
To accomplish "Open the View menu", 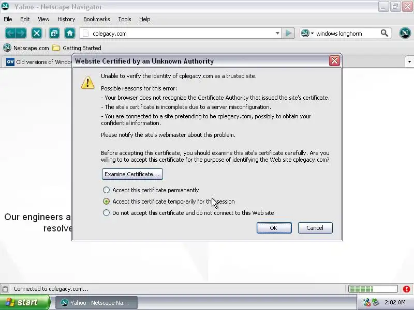I will (x=43, y=19).
